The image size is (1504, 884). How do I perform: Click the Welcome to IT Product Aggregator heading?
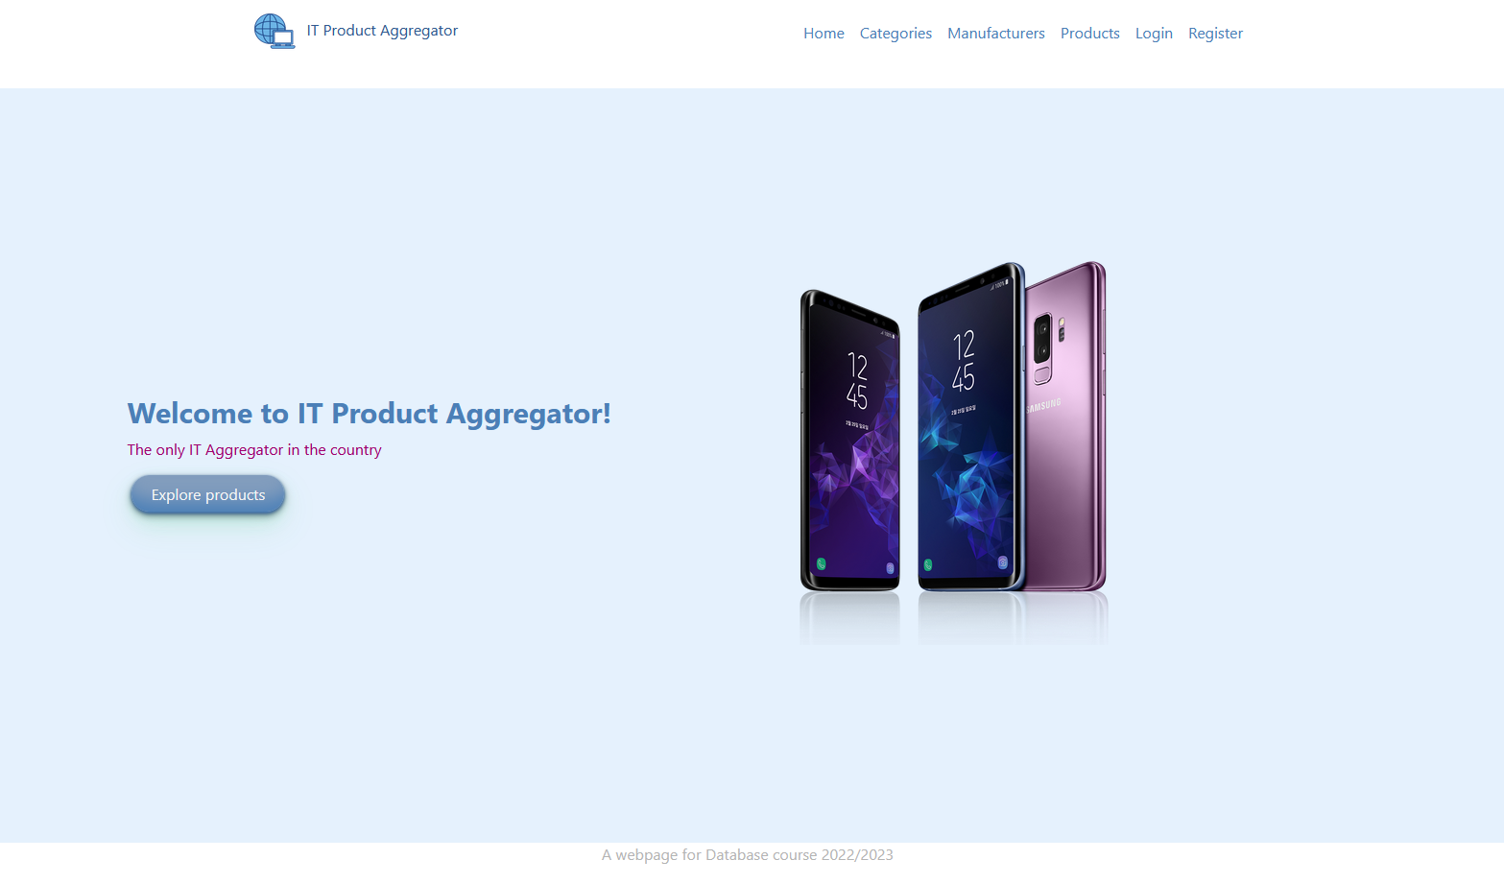(370, 414)
